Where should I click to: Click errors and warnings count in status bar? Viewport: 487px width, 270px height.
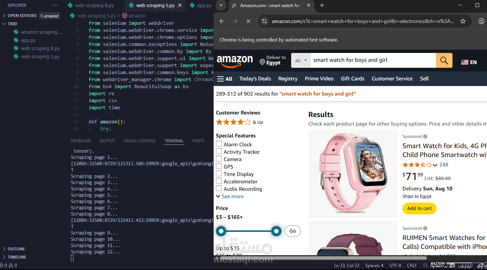coord(9,265)
